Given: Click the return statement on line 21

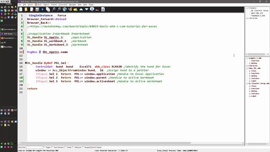Looking at the screenshot, I should pos(32,89).
